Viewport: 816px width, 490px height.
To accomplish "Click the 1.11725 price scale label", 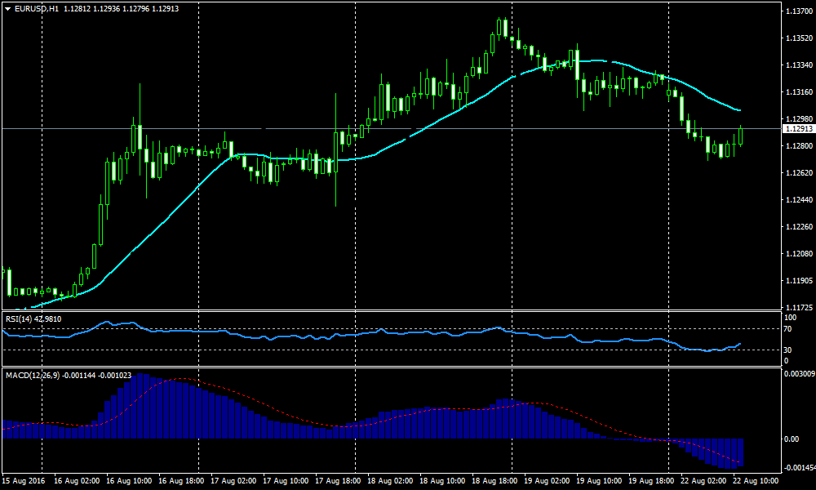I will coord(796,308).
